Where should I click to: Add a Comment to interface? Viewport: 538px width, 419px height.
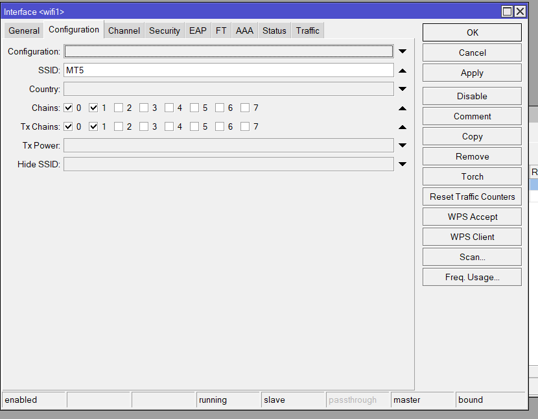472,116
